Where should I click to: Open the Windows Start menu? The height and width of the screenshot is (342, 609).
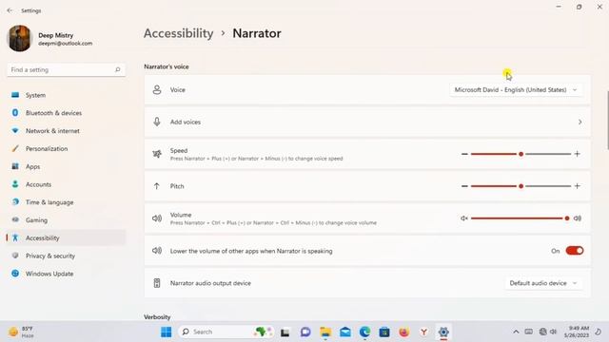point(167,332)
